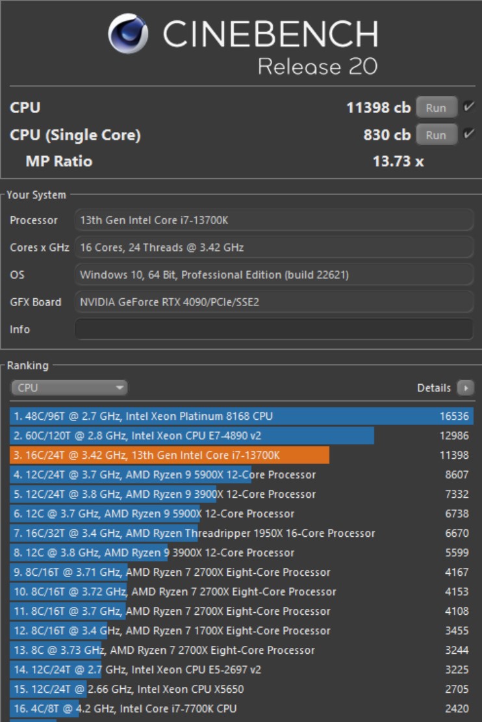Image resolution: width=482 pixels, height=722 pixels.
Task: Run the multi-core CPU benchmark
Action: coord(436,108)
